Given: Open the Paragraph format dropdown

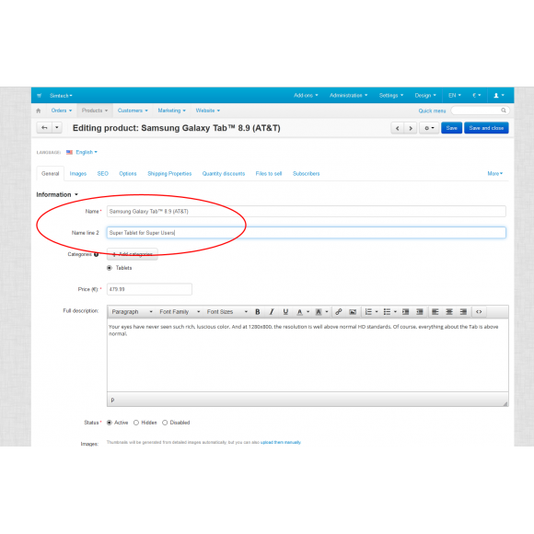Looking at the screenshot, I should [132, 311].
